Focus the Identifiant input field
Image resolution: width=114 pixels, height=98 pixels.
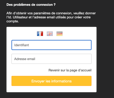coord(51,45)
